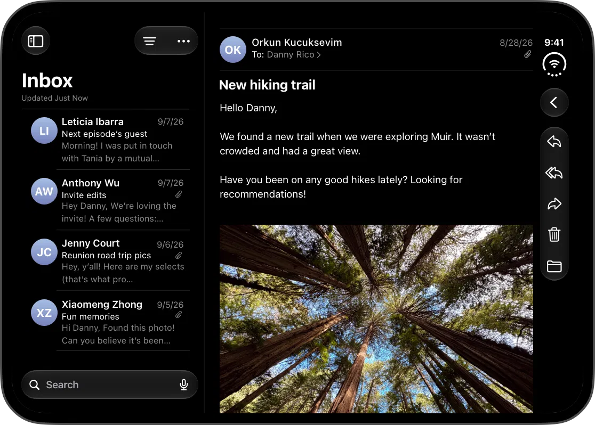Click the 9:41 clock
Screen dimensions: 595x425
pyautogui.click(x=554, y=43)
